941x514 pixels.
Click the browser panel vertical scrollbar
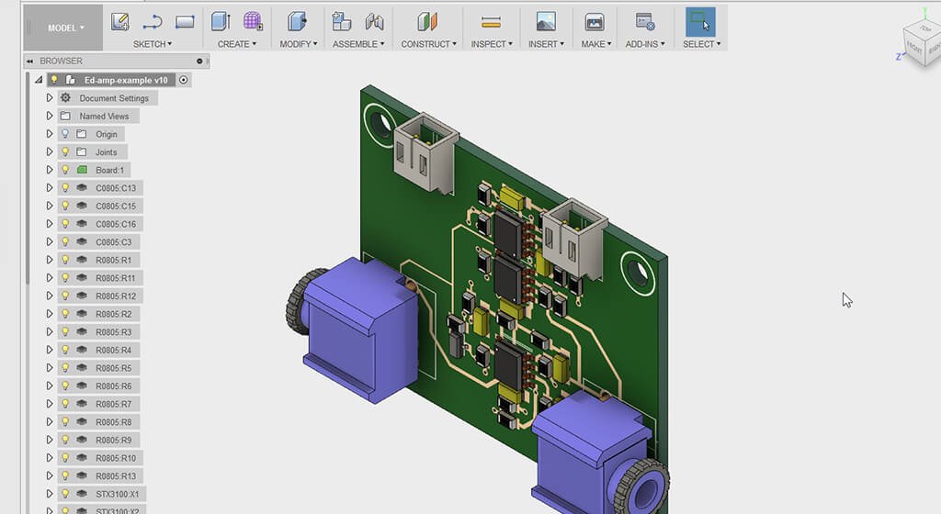tap(27, 180)
